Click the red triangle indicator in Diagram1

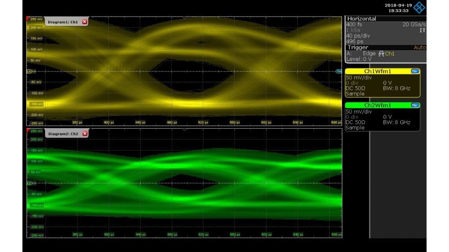[27, 18]
